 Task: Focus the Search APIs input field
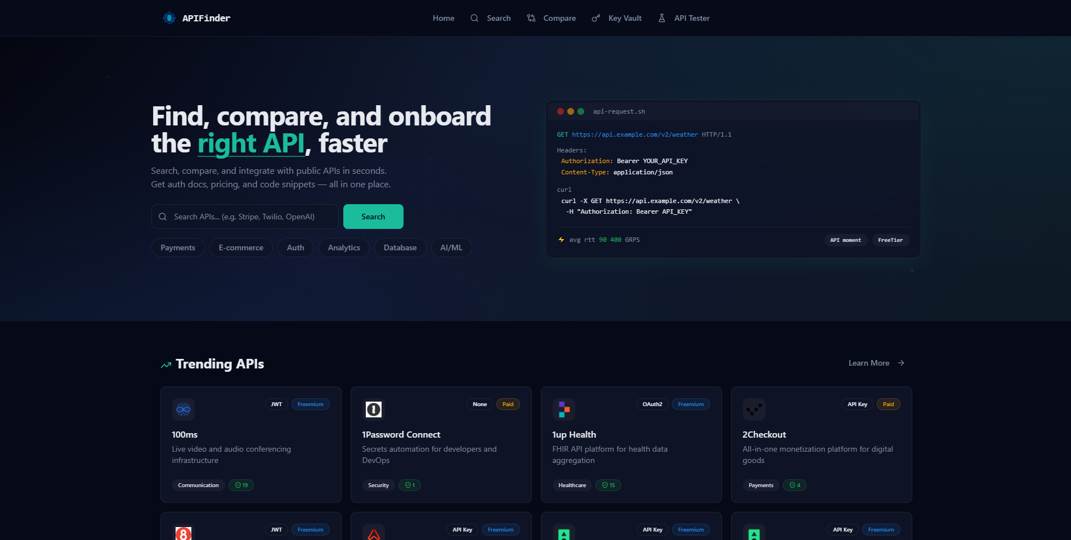pos(245,217)
